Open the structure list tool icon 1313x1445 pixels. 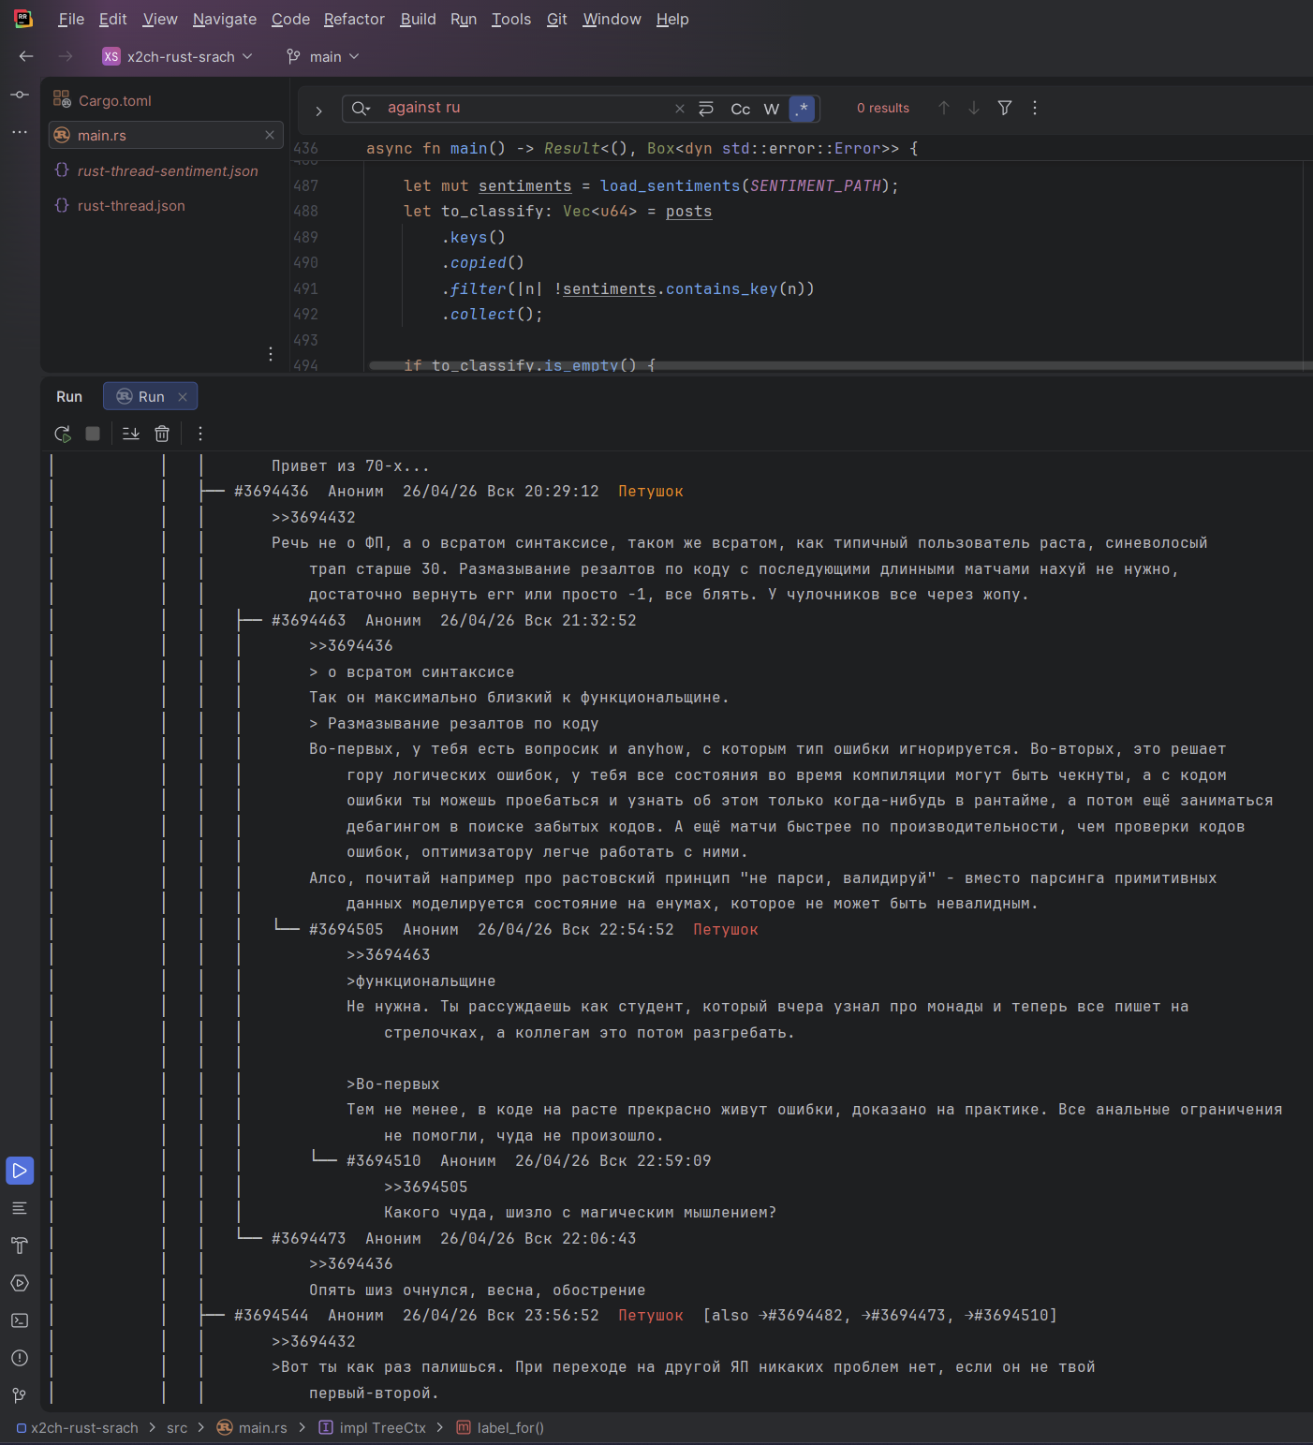20,1208
